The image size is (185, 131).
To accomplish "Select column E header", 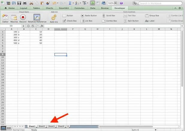I will [61, 29].
